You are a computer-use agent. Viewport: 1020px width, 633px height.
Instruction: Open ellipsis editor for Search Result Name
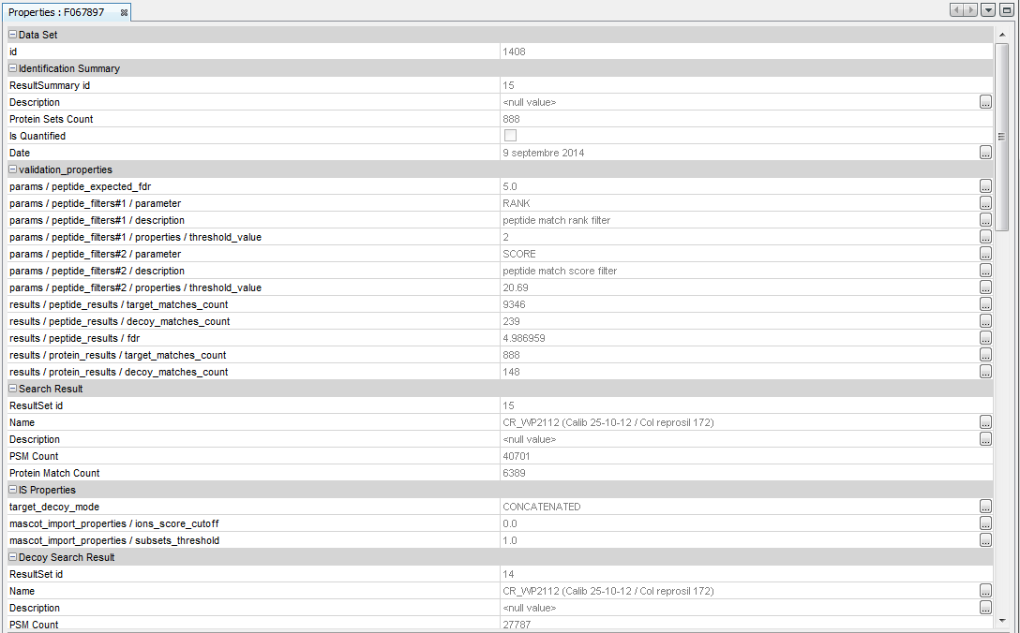click(x=985, y=422)
